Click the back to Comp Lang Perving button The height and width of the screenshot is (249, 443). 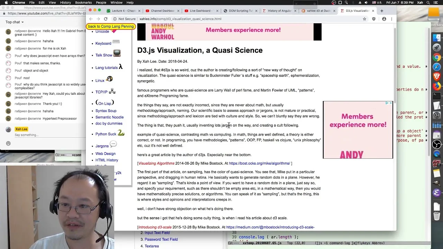point(111,26)
